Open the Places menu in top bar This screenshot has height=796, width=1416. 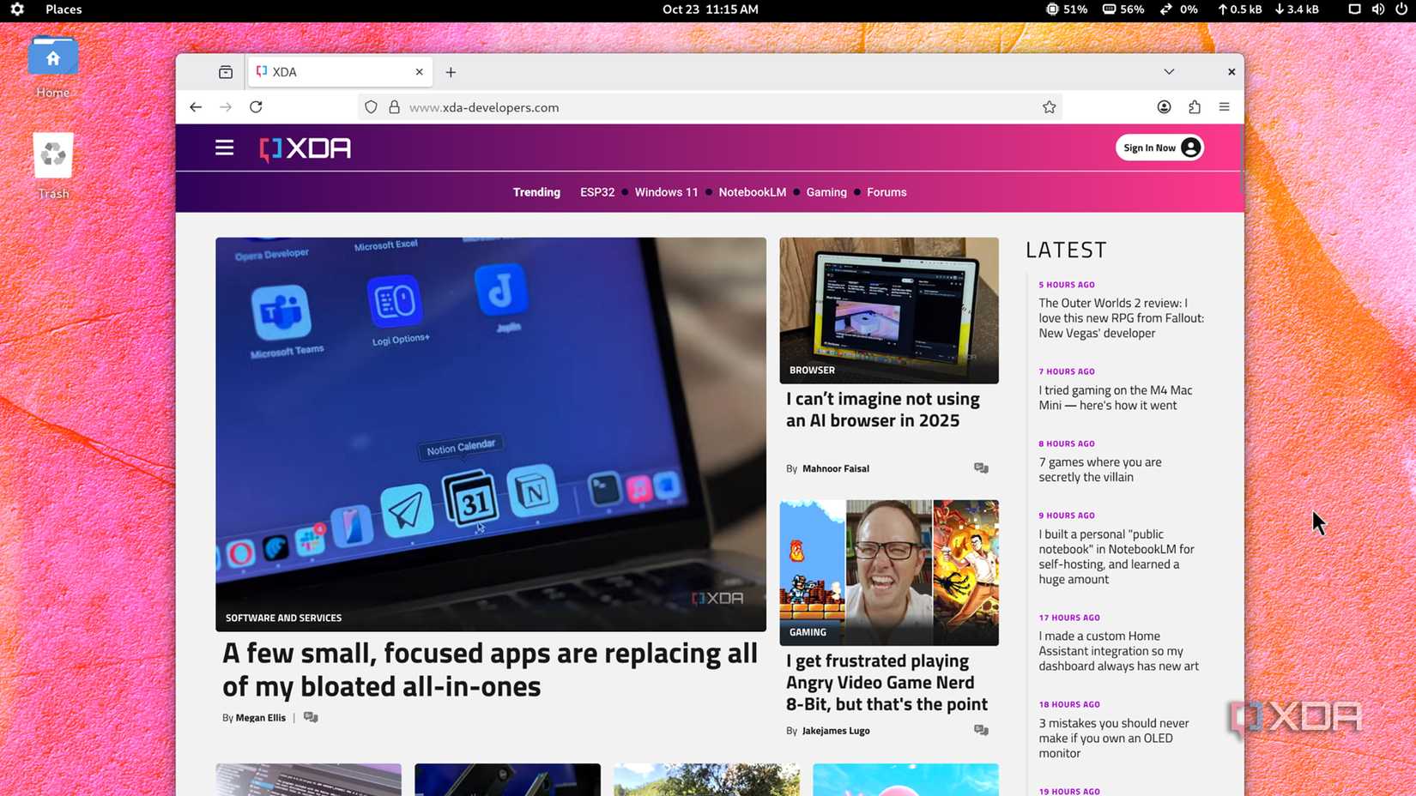tap(64, 9)
